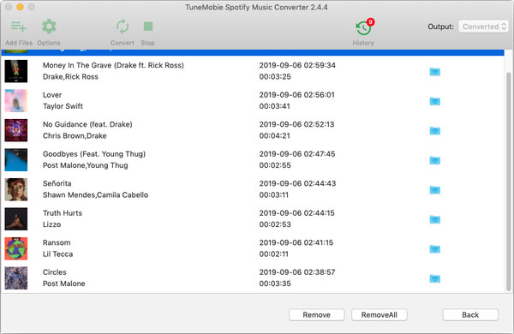Click timestamp '2019-09-06 02:38:57'

pyautogui.click(x=297, y=272)
